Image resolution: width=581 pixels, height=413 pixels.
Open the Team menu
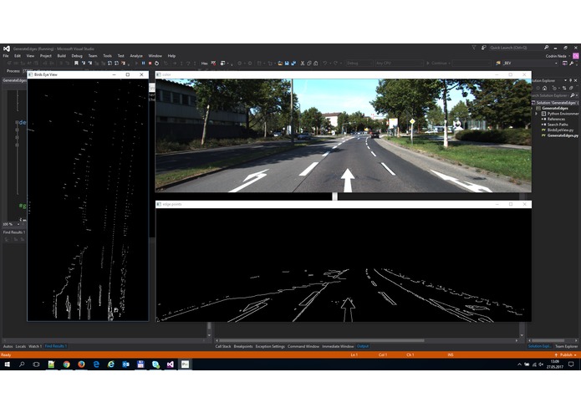tap(93, 56)
